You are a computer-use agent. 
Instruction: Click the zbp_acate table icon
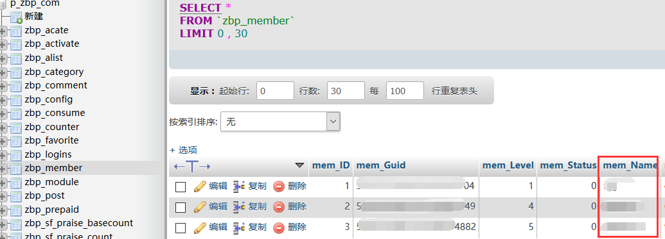pos(15,31)
